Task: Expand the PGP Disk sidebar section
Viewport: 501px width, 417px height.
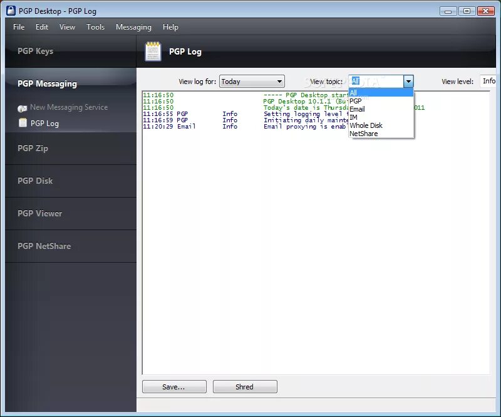Action: [x=71, y=181]
